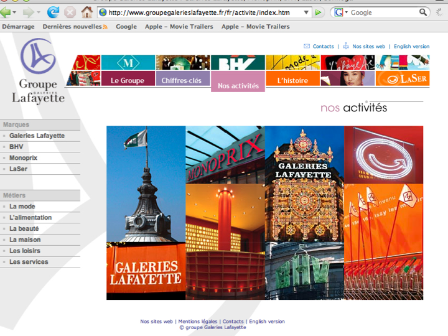
Task: Click the Nos sites web link at the top
Action: 368,46
